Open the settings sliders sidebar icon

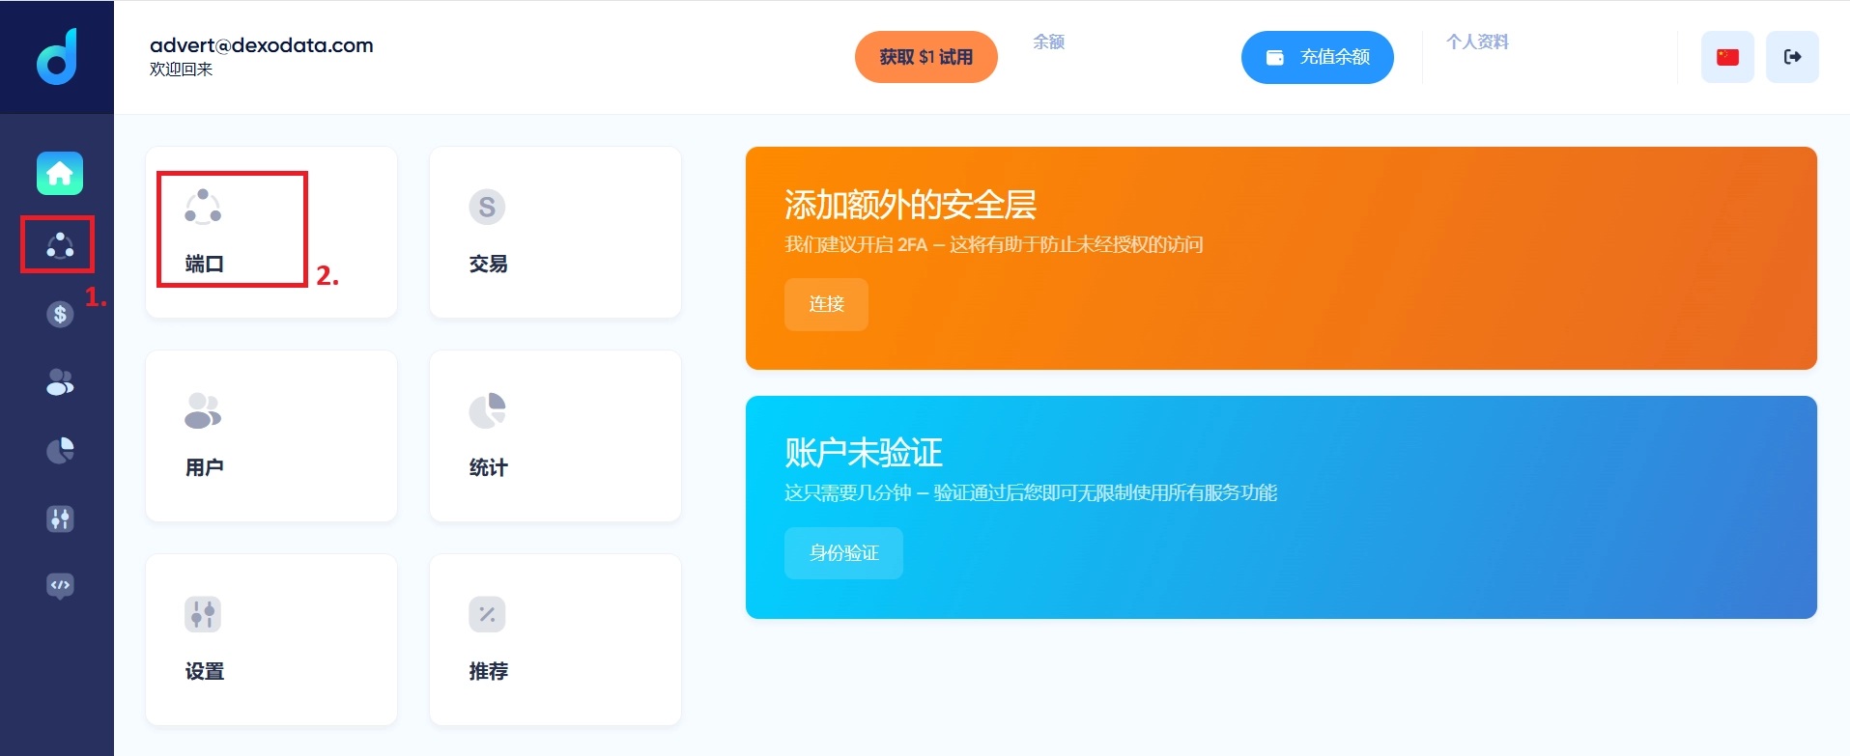click(60, 518)
